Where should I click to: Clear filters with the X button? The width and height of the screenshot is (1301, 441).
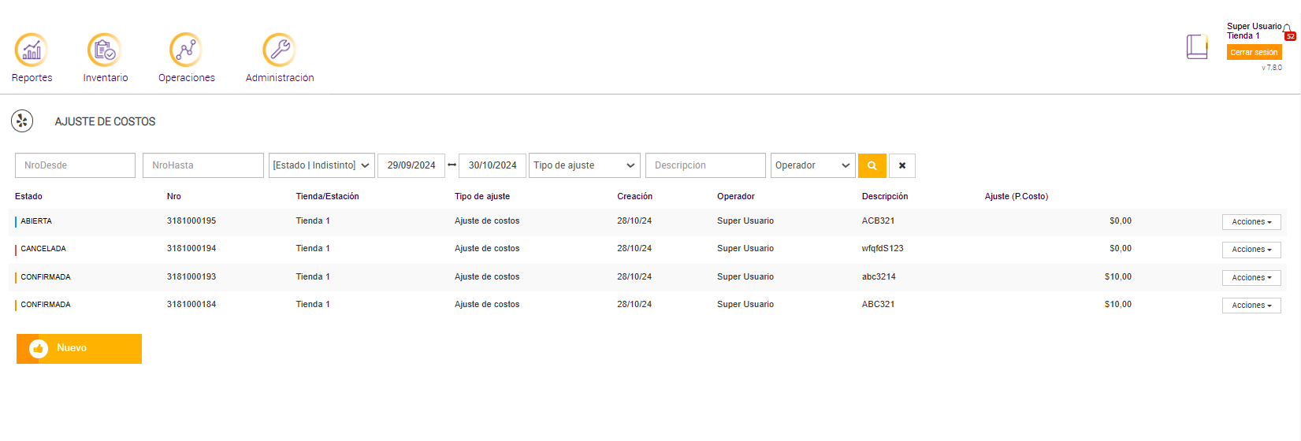pos(901,165)
